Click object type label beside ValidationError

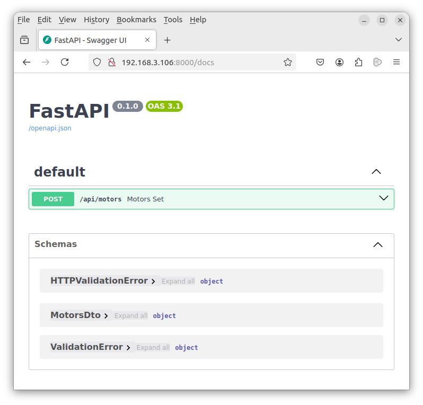tap(187, 348)
